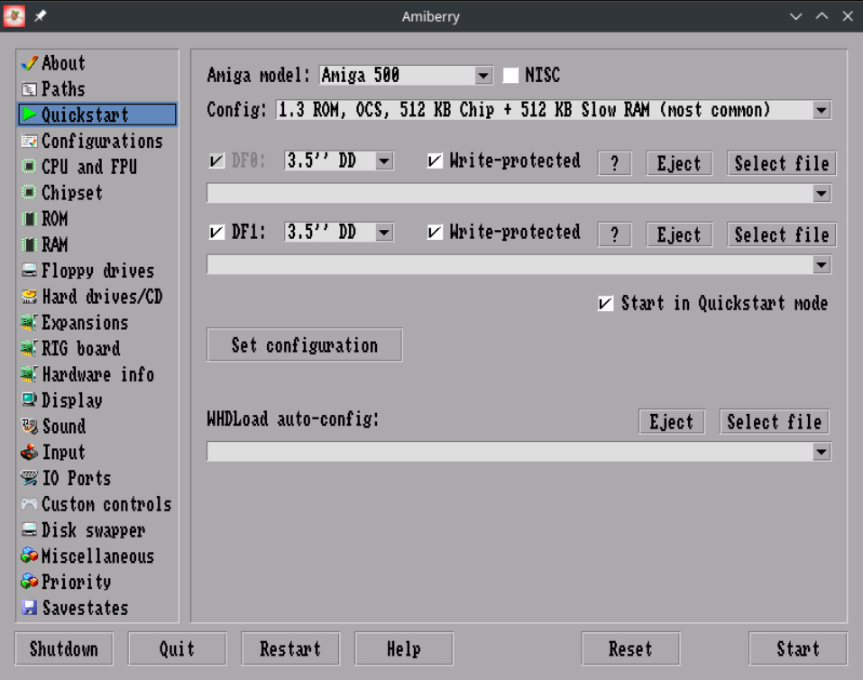Click the DF0 question mark info button

pos(614,163)
